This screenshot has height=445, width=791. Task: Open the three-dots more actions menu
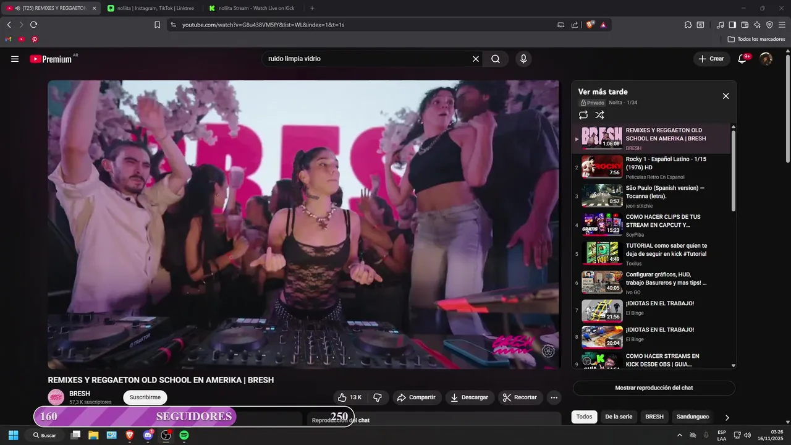tap(554, 397)
